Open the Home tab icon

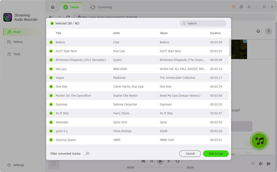point(53,7)
